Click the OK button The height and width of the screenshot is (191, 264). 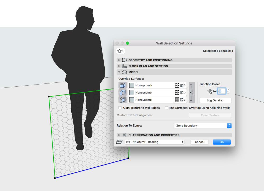(222, 142)
